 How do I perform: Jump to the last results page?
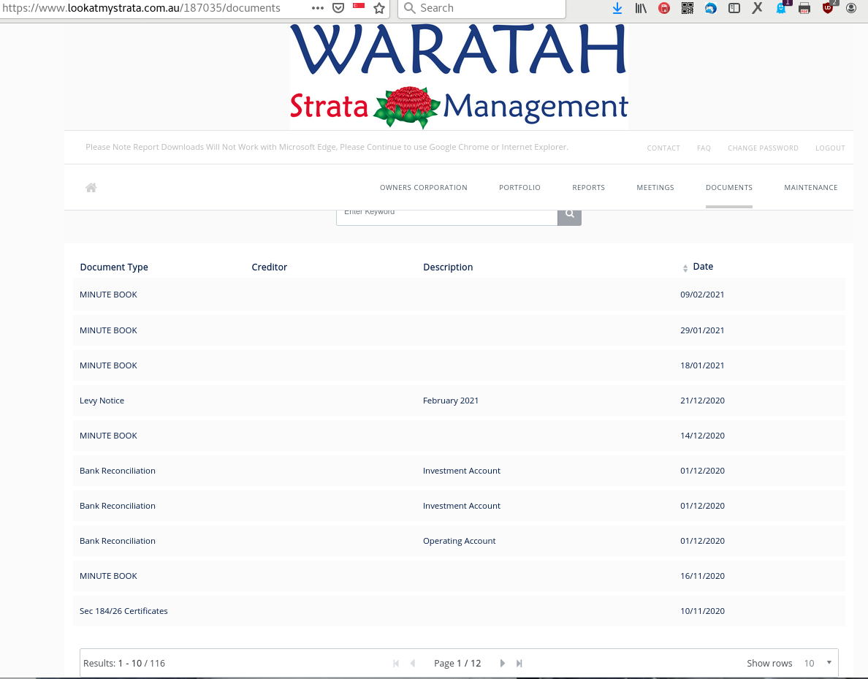pos(519,663)
